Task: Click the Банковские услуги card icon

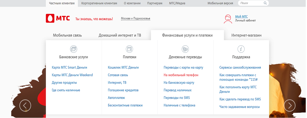Action: click(x=74, y=49)
